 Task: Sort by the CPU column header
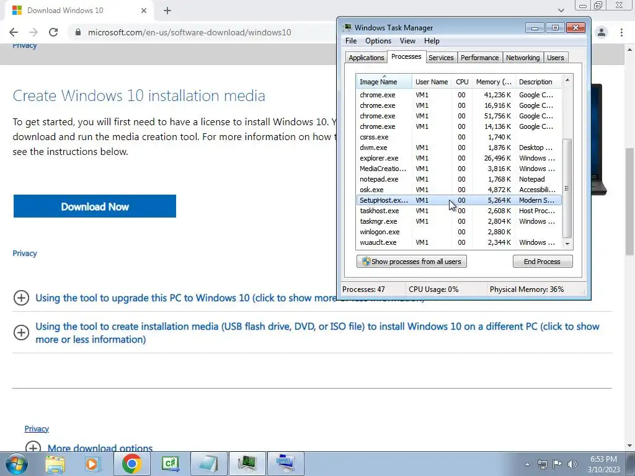(x=462, y=82)
